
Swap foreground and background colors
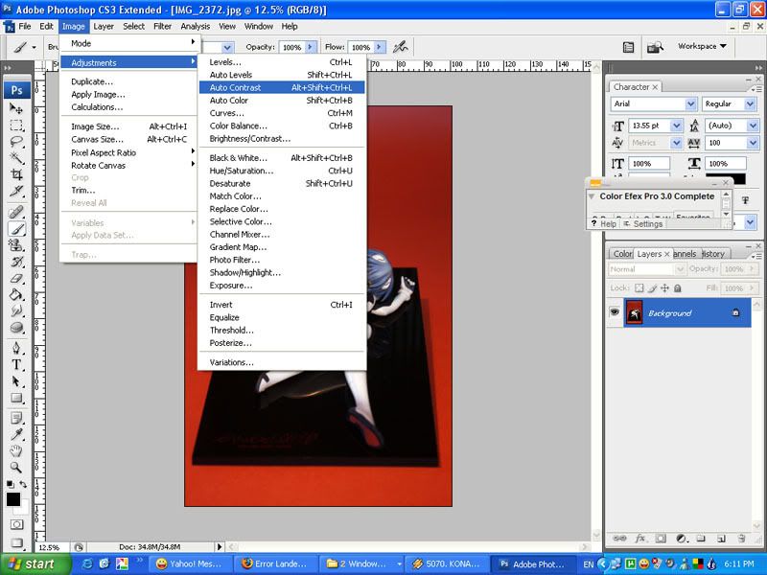coord(23,485)
